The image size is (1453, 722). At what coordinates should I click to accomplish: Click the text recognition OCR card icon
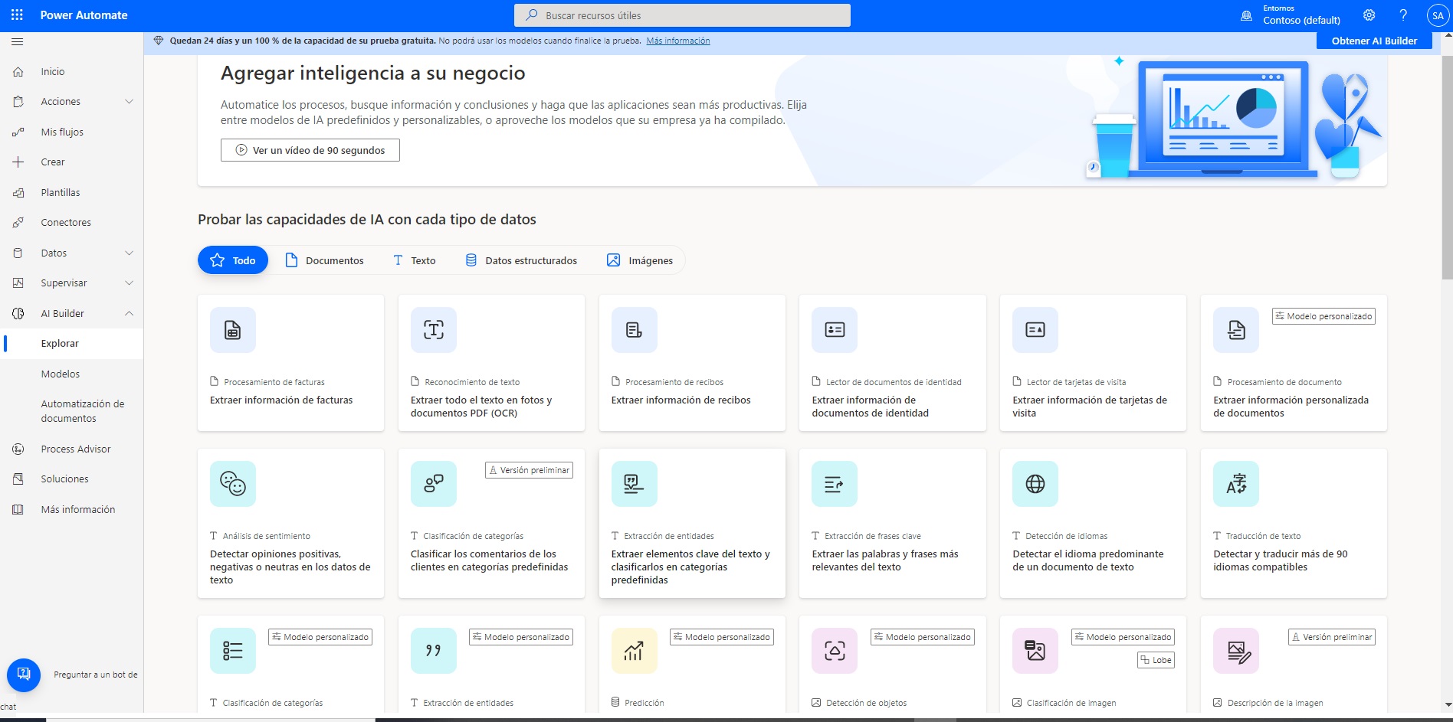click(x=434, y=330)
